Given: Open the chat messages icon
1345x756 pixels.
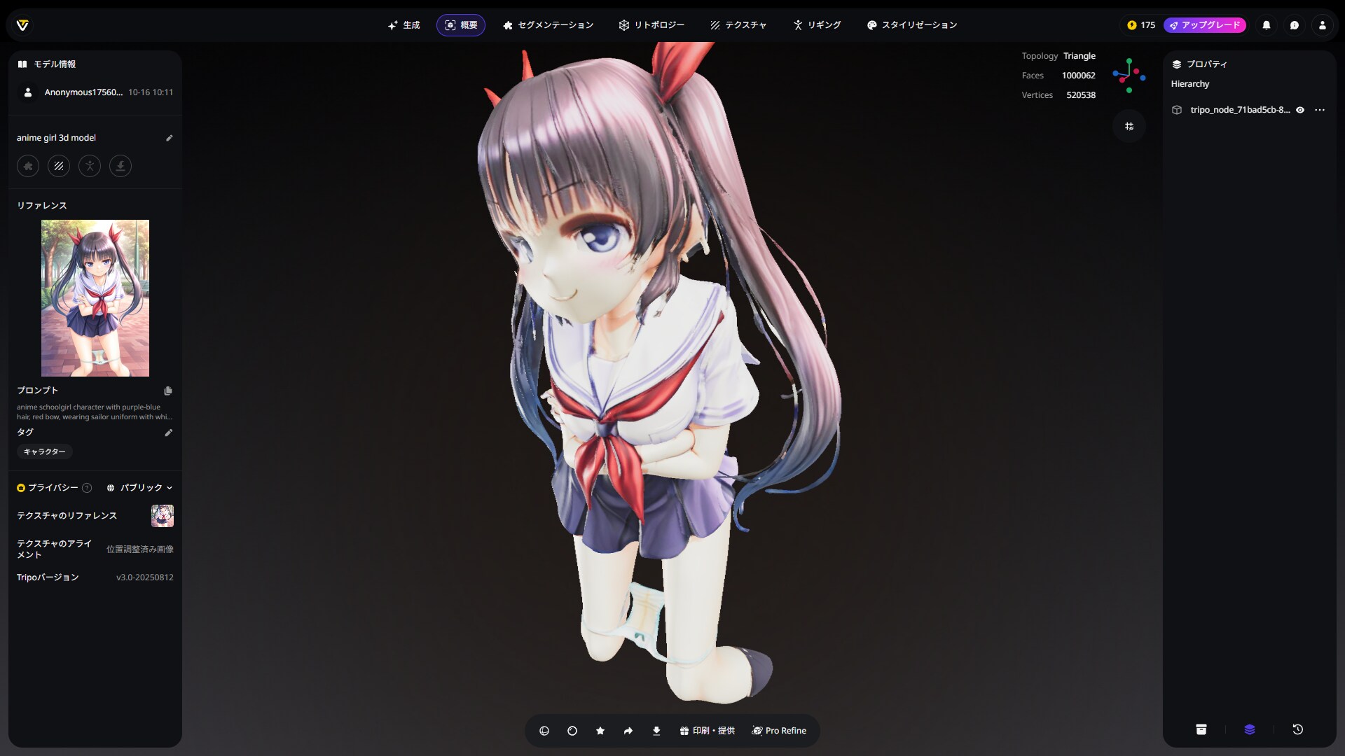Looking at the screenshot, I should (1294, 25).
